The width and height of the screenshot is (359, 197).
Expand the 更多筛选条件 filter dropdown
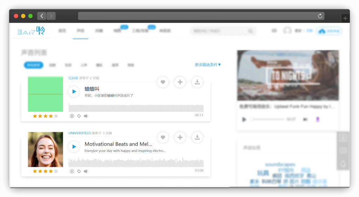[208, 65]
